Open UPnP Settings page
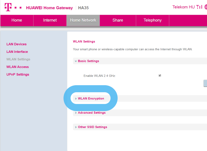Image resolution: width=207 pixels, height=151 pixels. tap(18, 75)
